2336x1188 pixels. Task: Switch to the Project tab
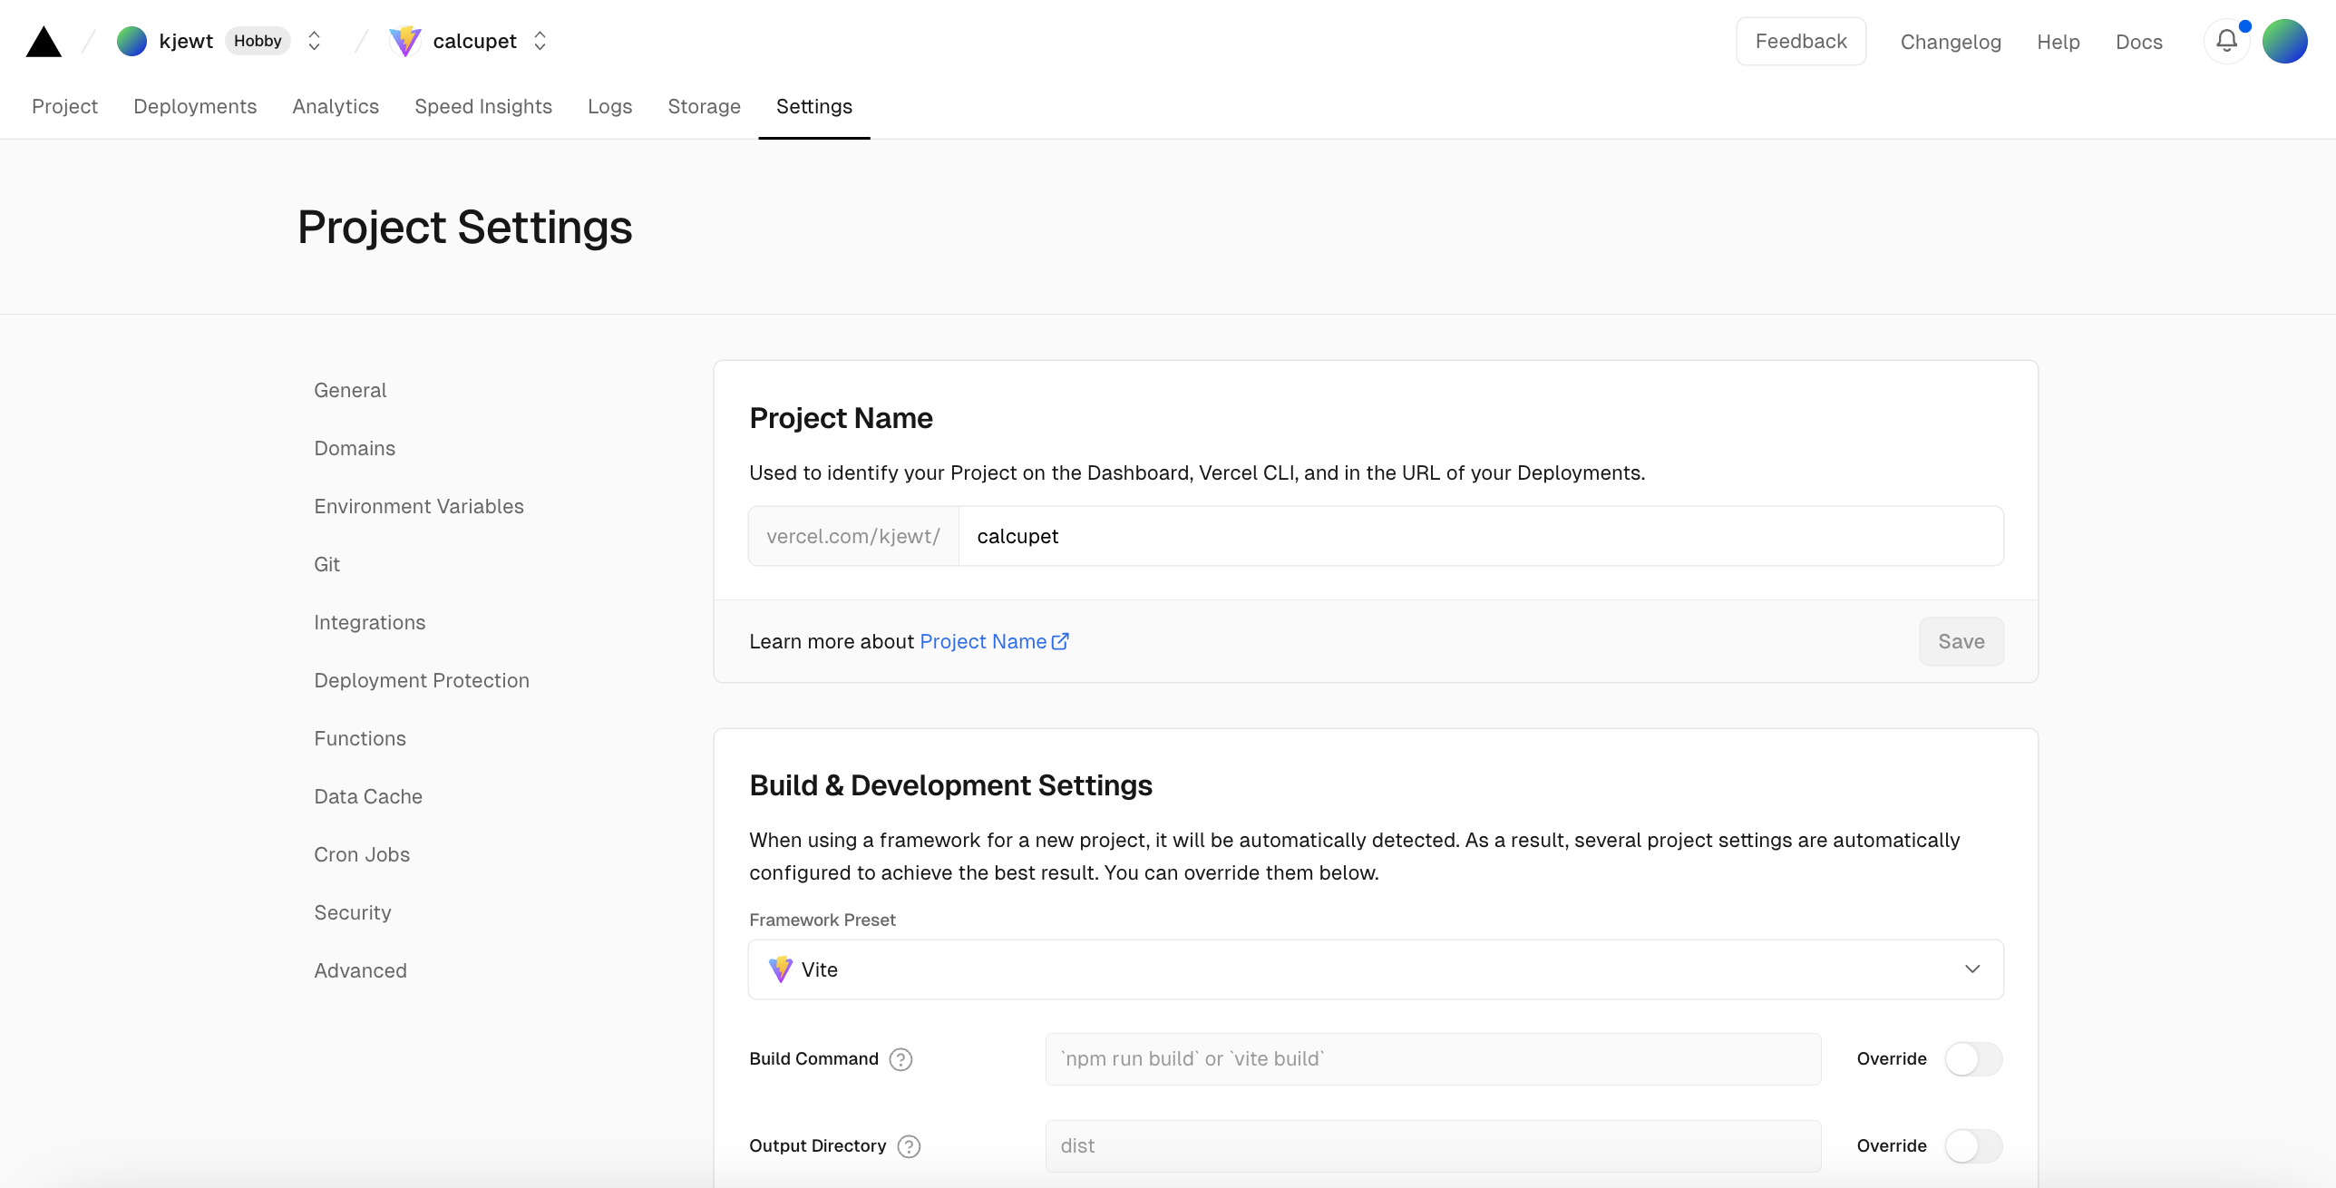(x=64, y=106)
